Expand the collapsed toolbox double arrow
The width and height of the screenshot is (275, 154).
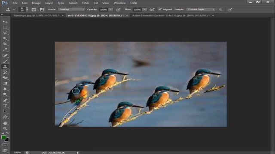pyautogui.click(x=2, y=15)
